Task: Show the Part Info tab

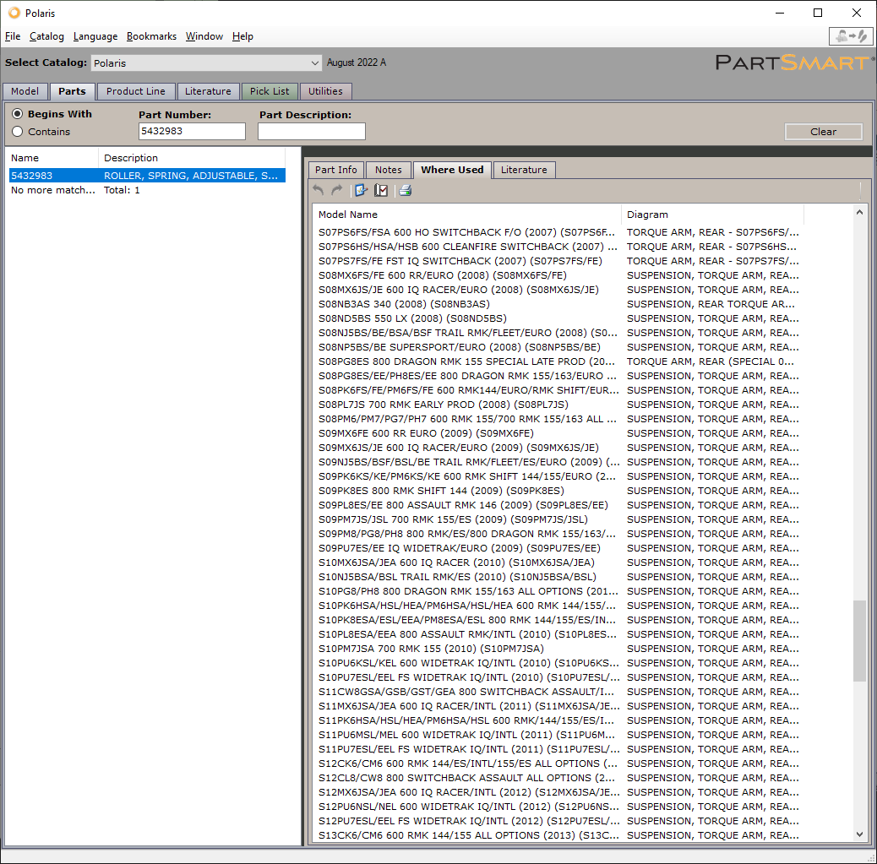Action: tap(336, 170)
